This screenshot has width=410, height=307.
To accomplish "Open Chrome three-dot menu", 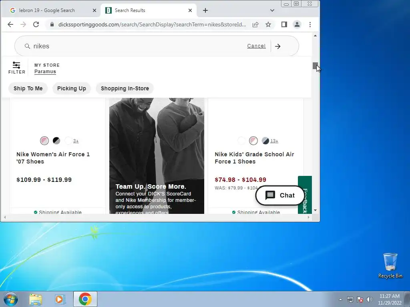I will (310, 24).
